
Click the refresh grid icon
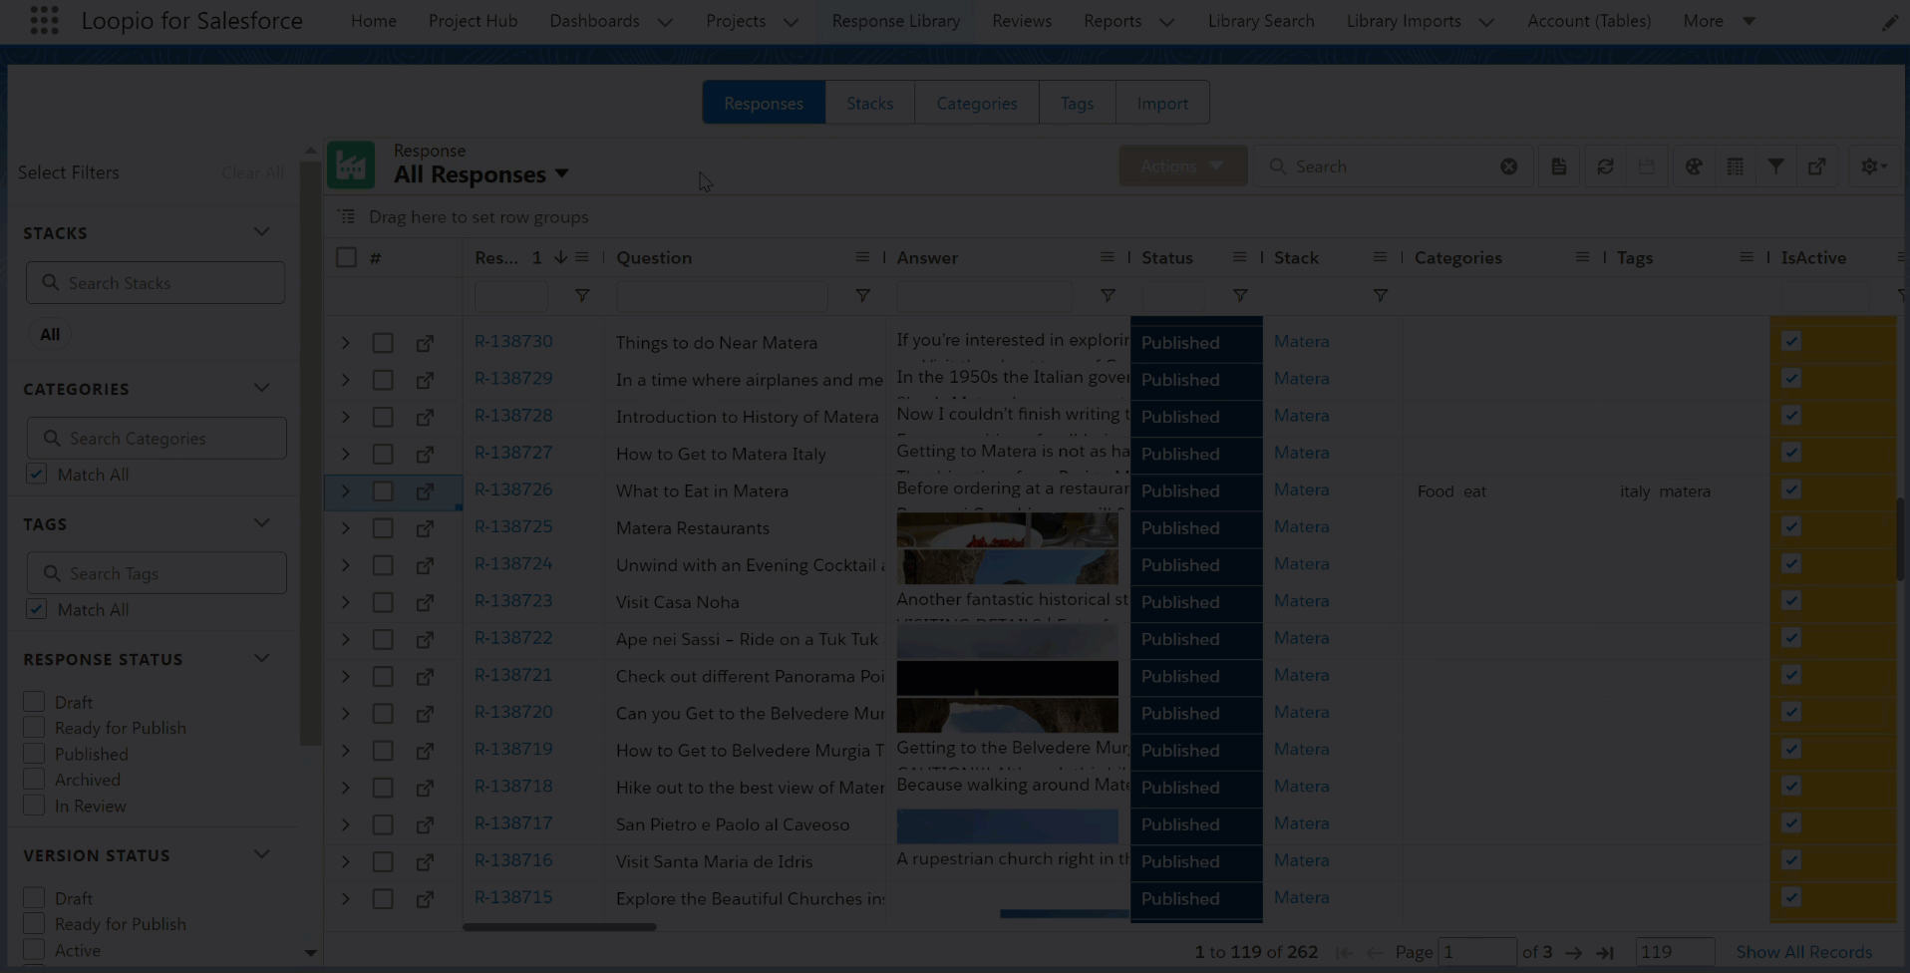click(x=1605, y=166)
